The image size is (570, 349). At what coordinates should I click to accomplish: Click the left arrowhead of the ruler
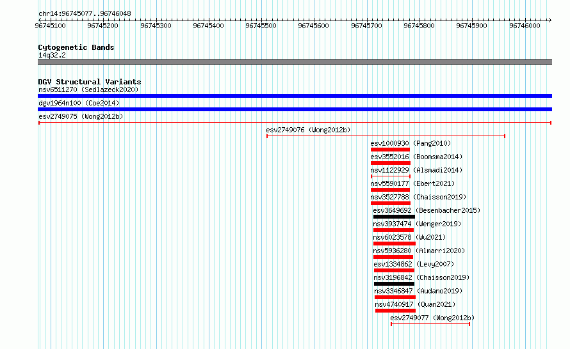(x=40, y=20)
